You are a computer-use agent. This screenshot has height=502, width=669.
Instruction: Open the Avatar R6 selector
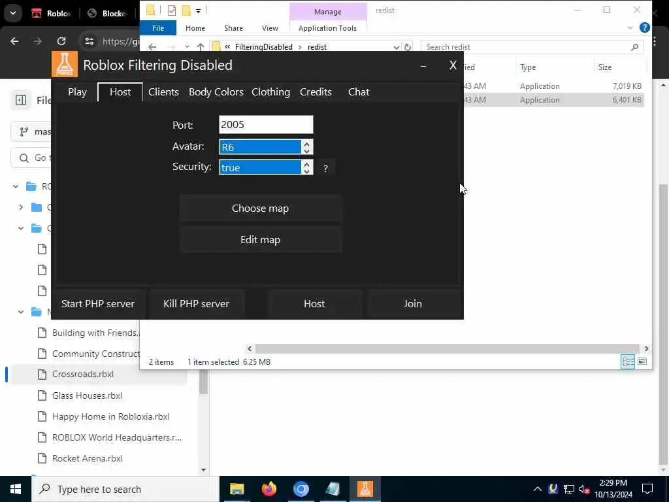point(266,147)
